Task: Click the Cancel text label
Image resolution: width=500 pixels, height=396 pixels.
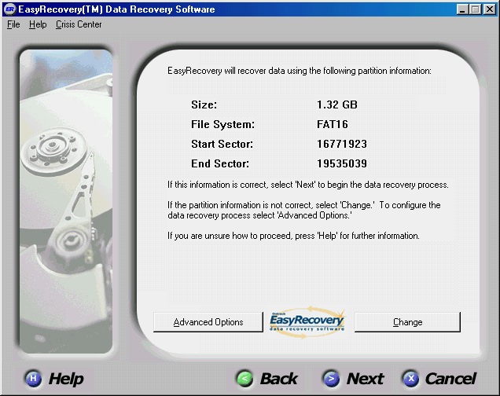Action: pyautogui.click(x=450, y=379)
